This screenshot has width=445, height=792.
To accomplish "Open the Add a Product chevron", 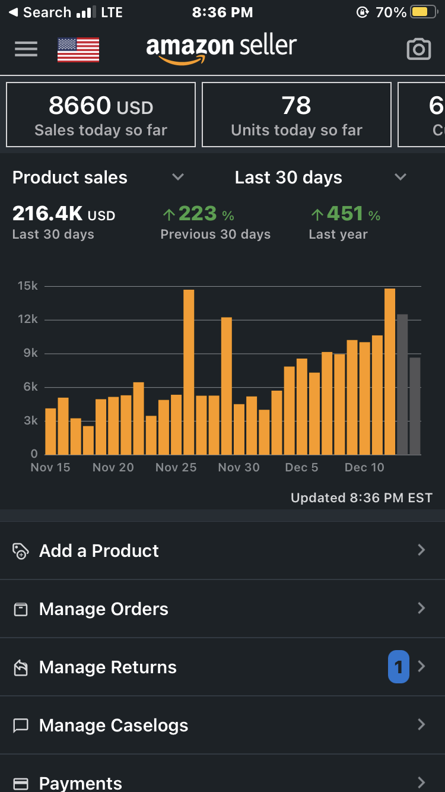I will 421,550.
